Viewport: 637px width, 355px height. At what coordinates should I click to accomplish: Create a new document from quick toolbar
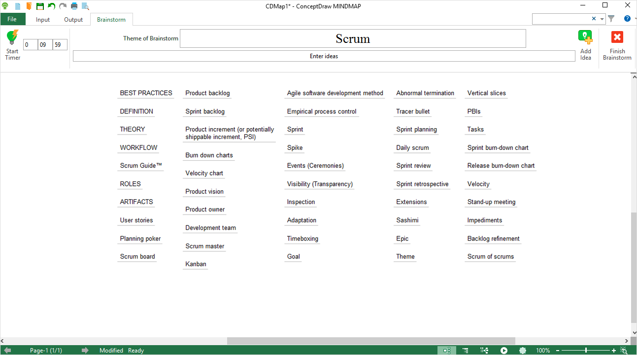17,6
